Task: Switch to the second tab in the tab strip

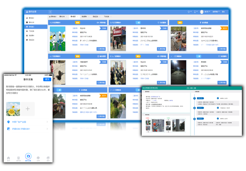Action: 62,16
